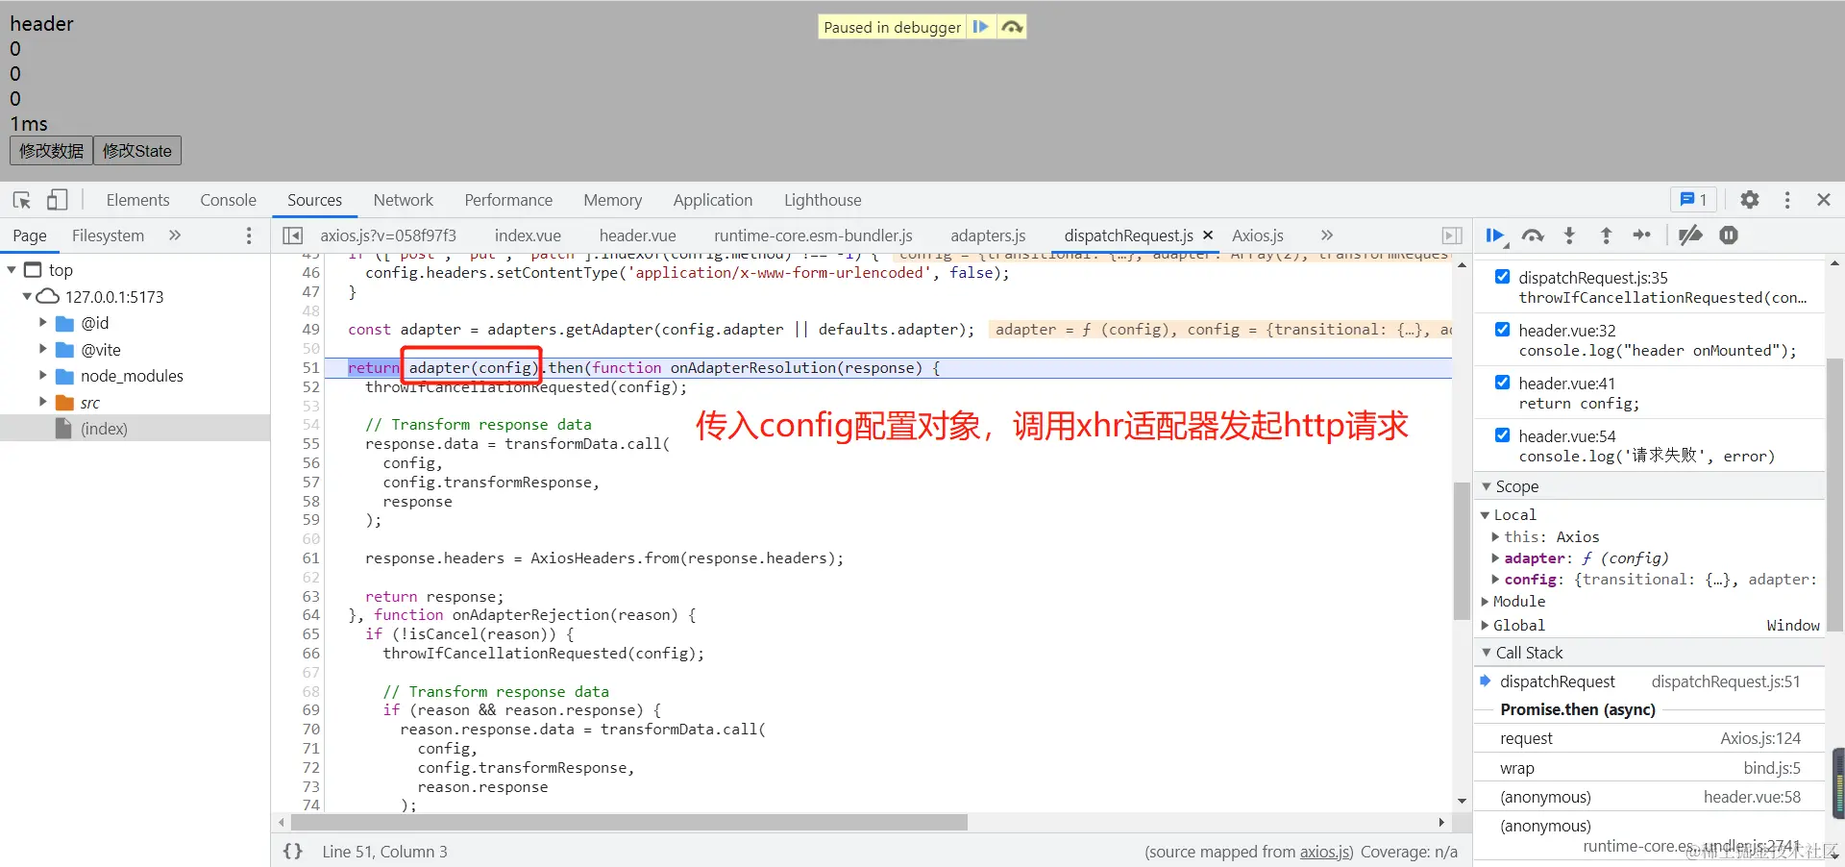Click the 修改State button
The width and height of the screenshot is (1845, 867).
(136, 151)
